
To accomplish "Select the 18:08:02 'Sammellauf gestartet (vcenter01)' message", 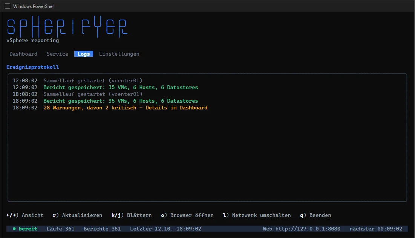I will point(93,94).
